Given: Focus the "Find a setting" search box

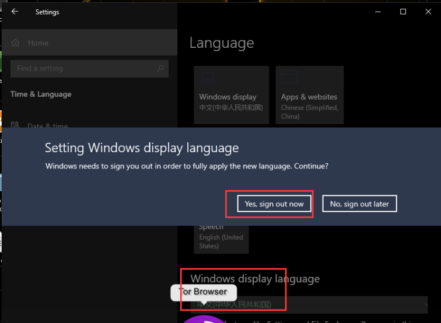Looking at the screenshot, I should 89,69.
